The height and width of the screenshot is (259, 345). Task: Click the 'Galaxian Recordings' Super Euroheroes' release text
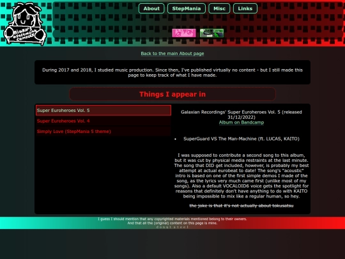[241, 114]
